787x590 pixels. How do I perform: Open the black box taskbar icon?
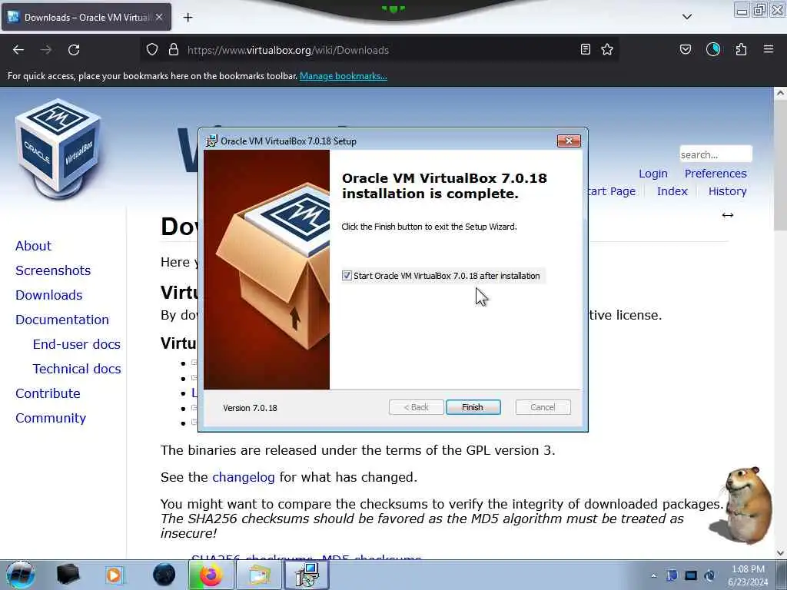pos(68,575)
